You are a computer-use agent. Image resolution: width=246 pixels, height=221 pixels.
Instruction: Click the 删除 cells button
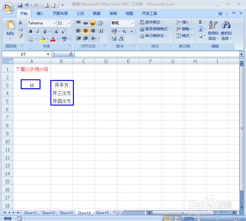pyautogui.click(x=184, y=29)
